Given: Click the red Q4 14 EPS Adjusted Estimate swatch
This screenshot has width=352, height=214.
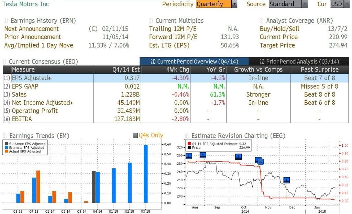Looking at the screenshot, I should point(189,144).
